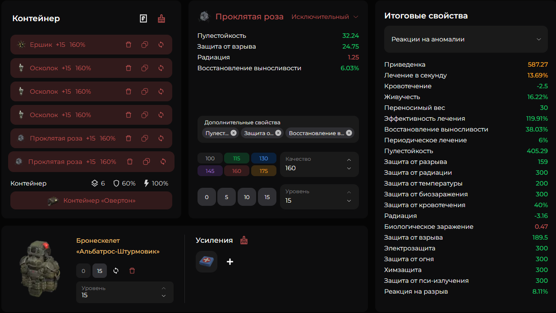
Task: Add a new boost with plus icon
Action: (x=230, y=262)
